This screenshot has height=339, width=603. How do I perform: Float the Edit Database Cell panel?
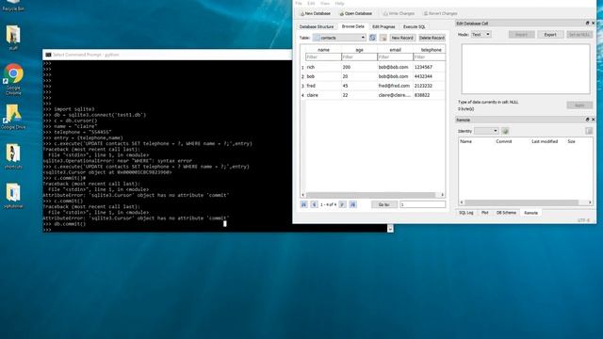coord(587,24)
